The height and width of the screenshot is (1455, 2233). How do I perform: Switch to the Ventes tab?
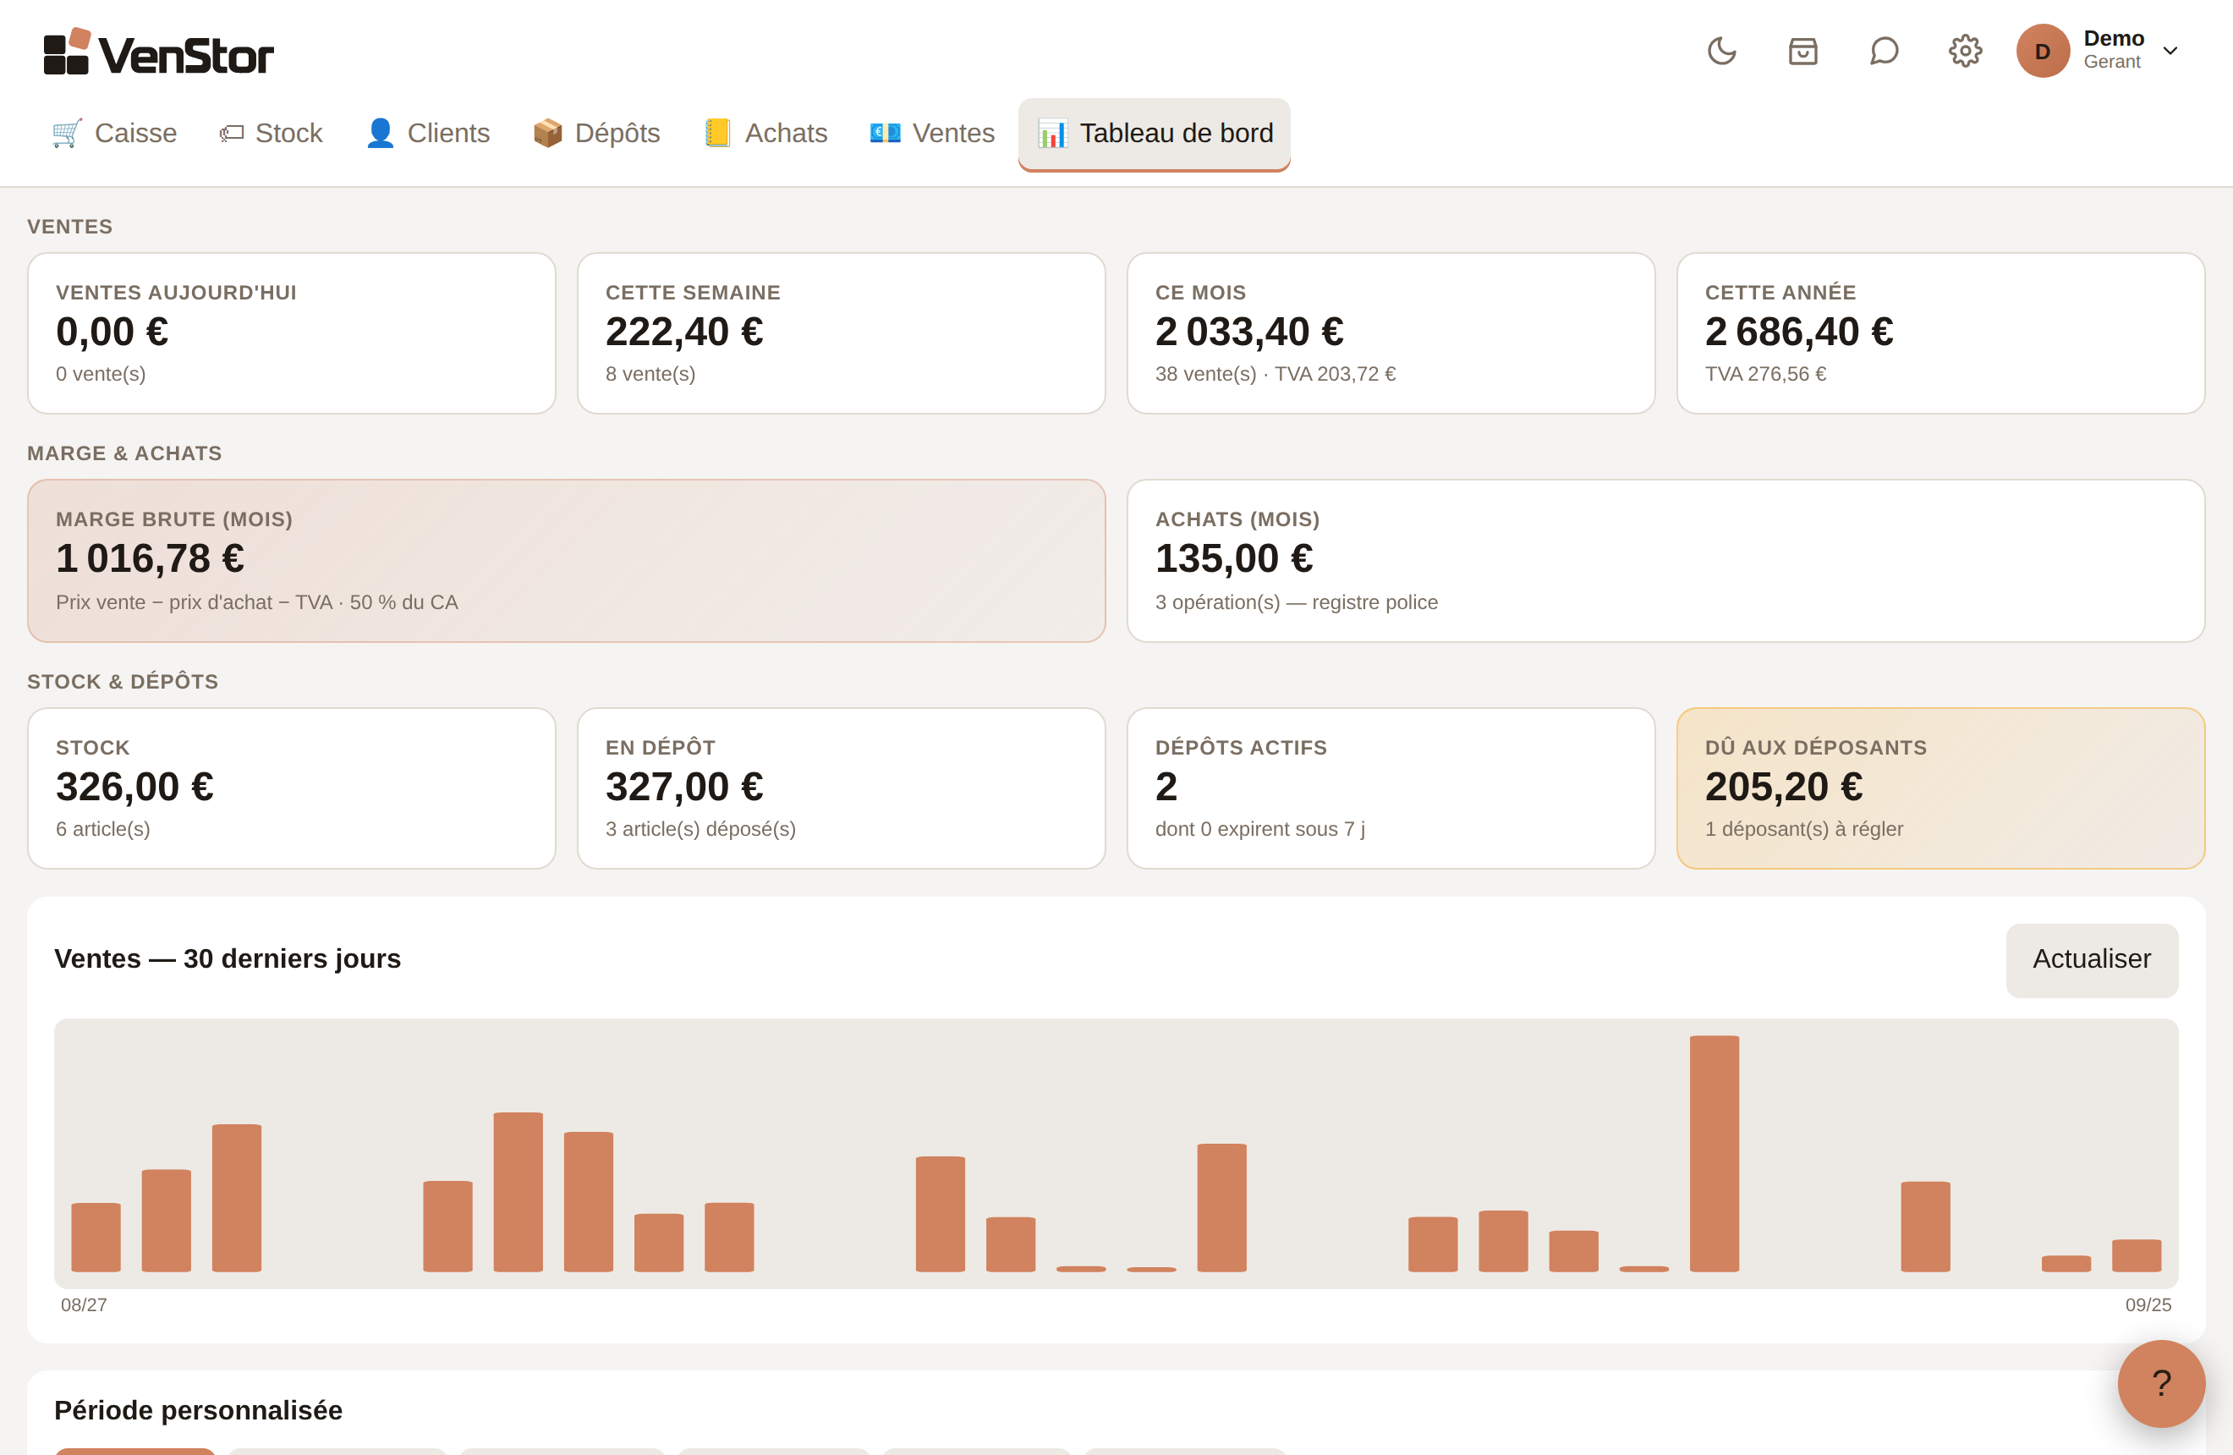point(931,133)
